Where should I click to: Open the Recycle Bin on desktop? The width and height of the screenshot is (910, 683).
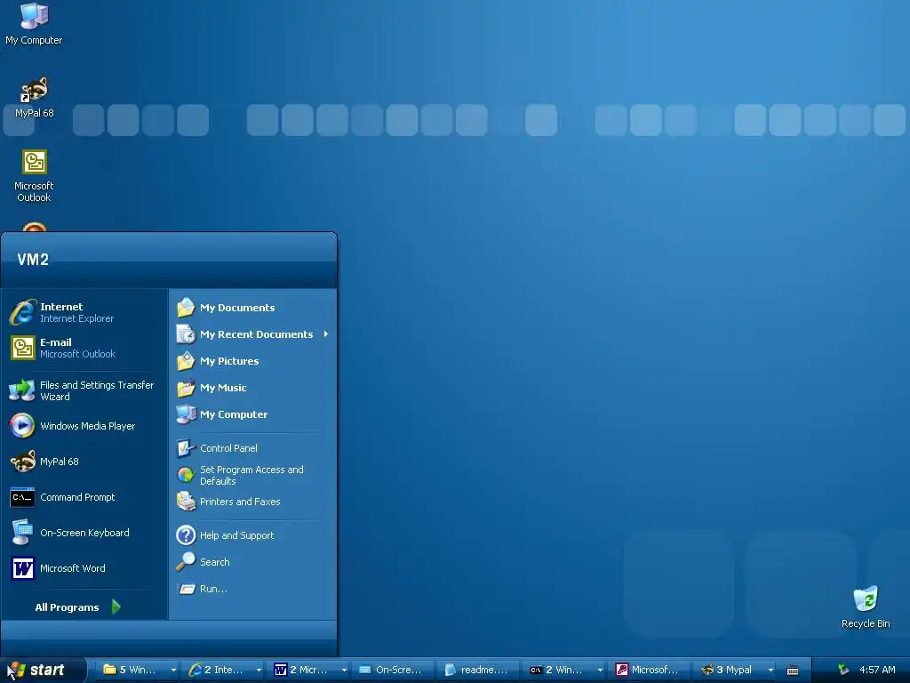coord(866,607)
